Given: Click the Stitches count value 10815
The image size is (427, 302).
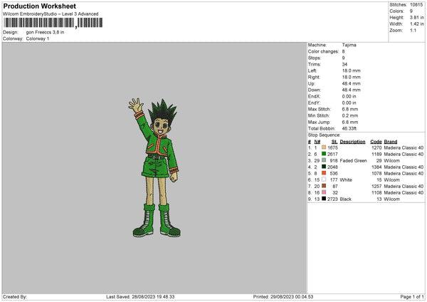Looking at the screenshot, I should pos(417,4).
